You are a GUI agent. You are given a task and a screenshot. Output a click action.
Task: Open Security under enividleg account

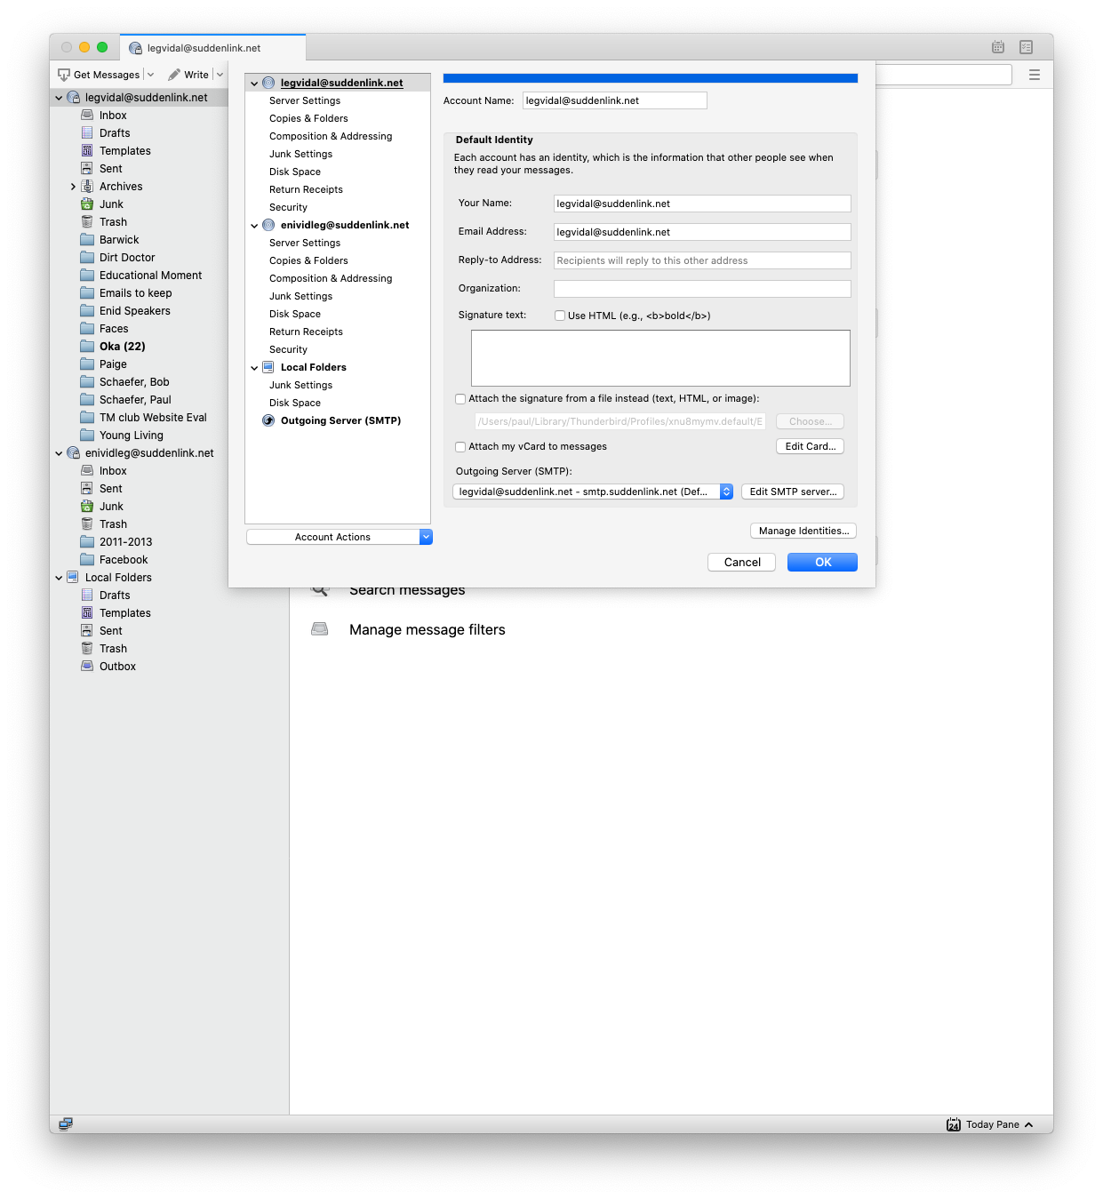point(288,349)
